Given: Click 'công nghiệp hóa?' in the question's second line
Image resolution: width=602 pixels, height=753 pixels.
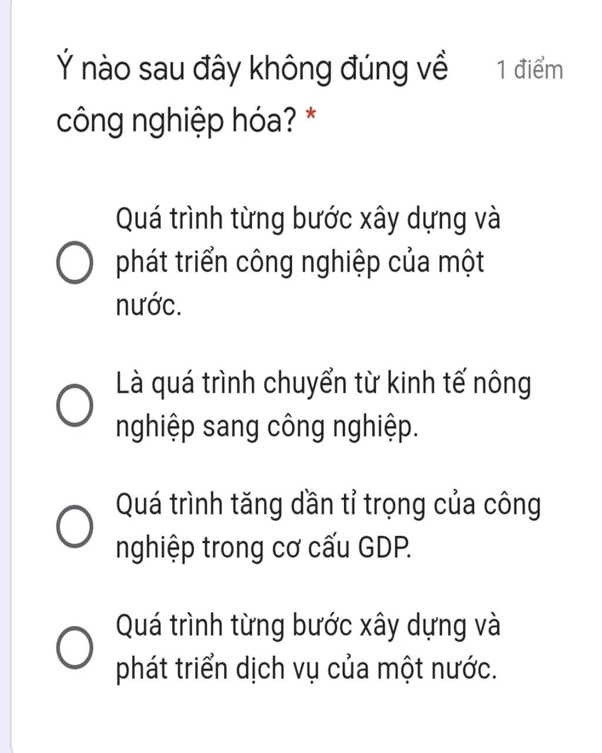Looking at the screenshot, I should 176,122.
